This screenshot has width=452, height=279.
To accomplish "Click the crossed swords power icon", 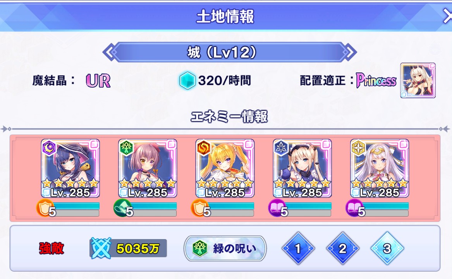I will 101,248.
